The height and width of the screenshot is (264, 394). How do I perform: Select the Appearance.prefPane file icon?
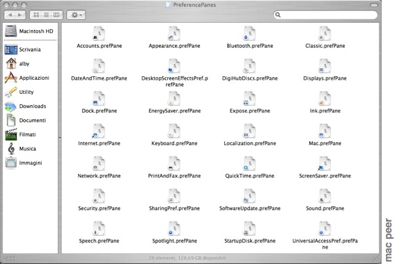[174, 33]
